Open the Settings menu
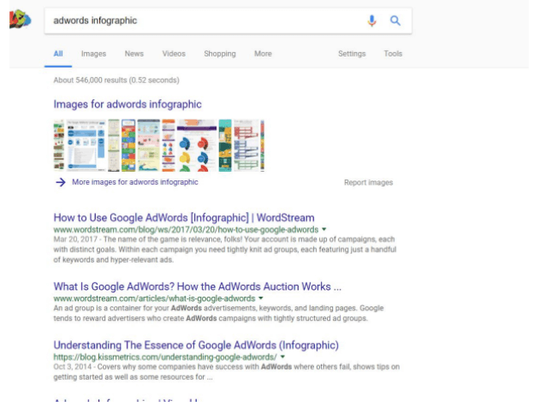This screenshot has height=407, width=534. pyautogui.click(x=352, y=54)
